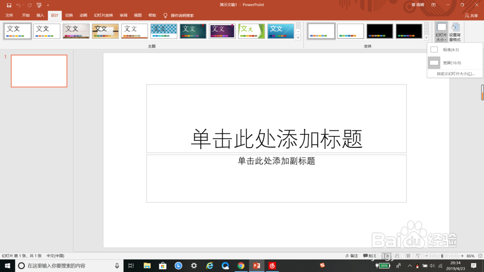Click the Save icon in quick access toolbar
484x272 pixels.
pos(9,5)
